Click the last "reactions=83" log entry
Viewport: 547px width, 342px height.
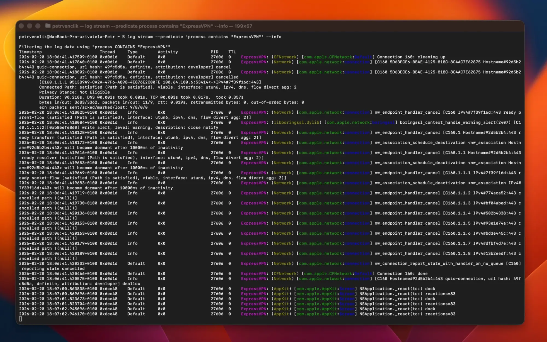click(440, 314)
